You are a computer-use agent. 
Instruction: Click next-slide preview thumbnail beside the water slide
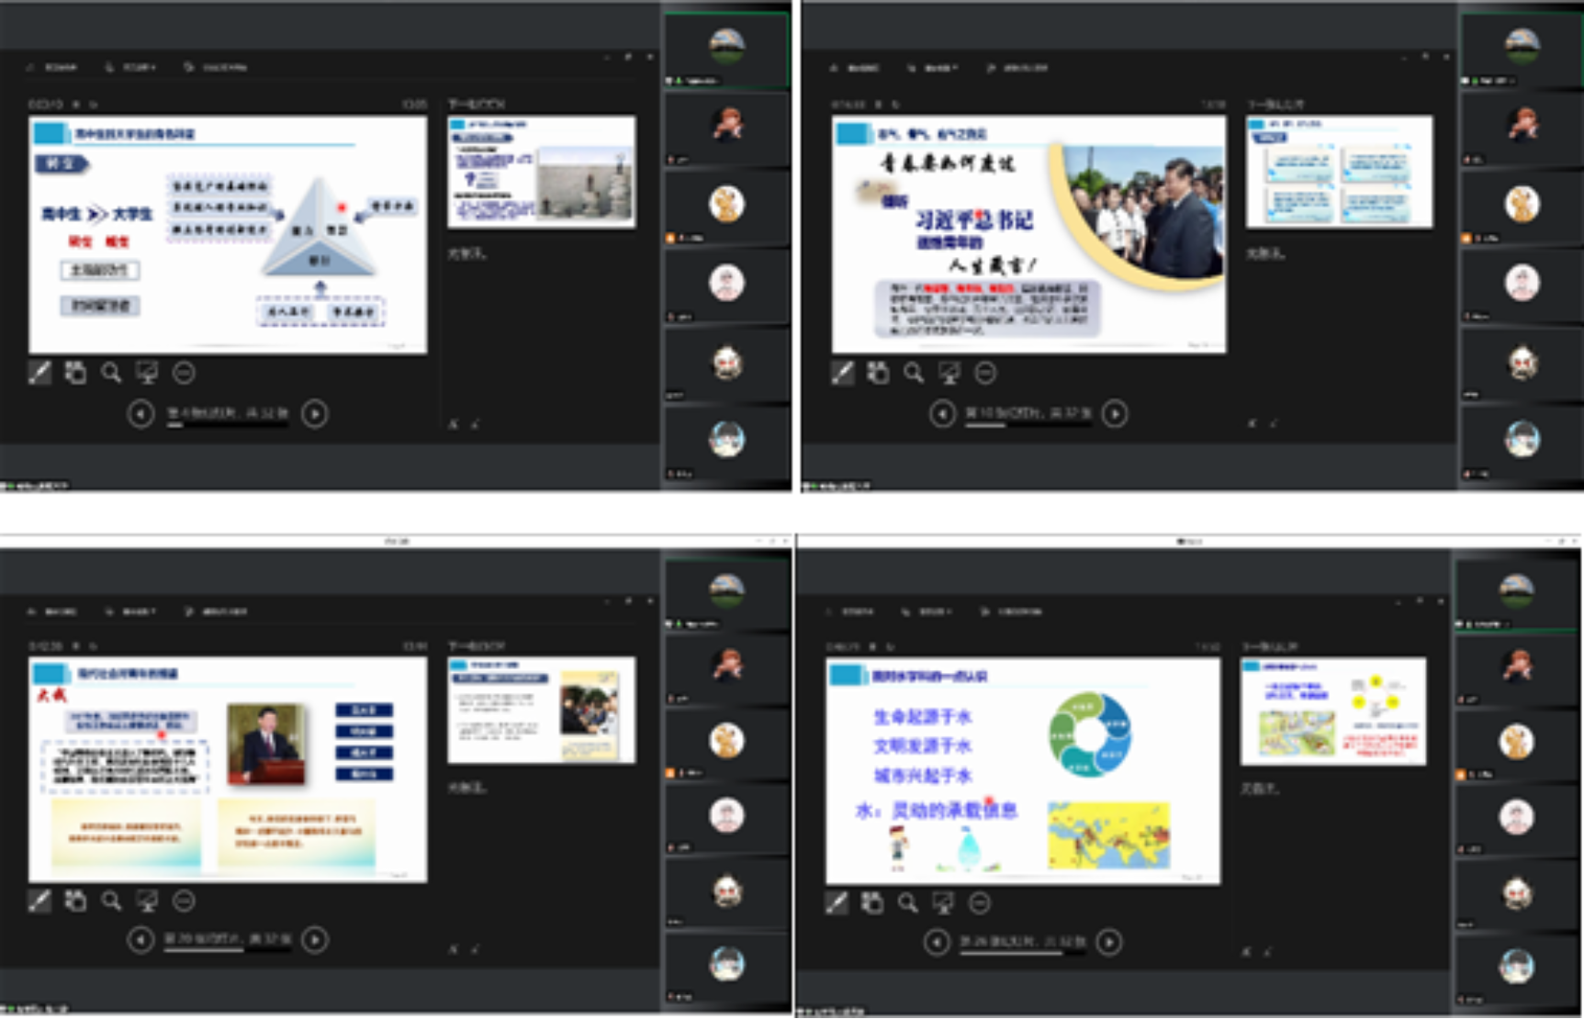click(x=1332, y=711)
